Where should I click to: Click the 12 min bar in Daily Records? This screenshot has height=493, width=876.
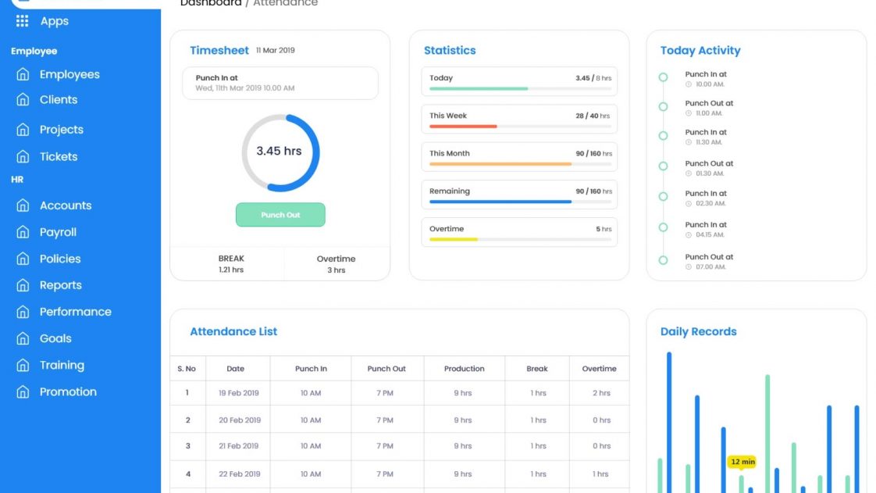tap(740, 462)
